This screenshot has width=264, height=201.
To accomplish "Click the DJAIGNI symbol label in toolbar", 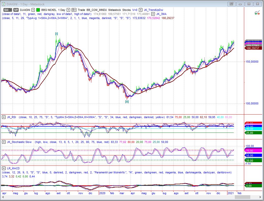I will click(25, 10).
